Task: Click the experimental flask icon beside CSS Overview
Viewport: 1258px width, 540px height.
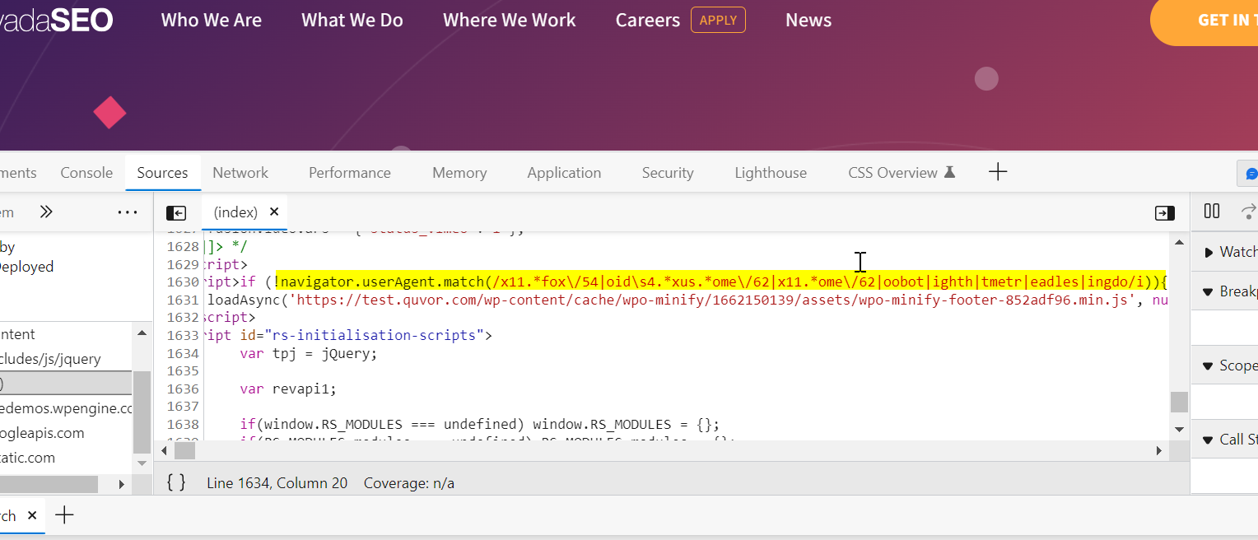Action: (949, 173)
